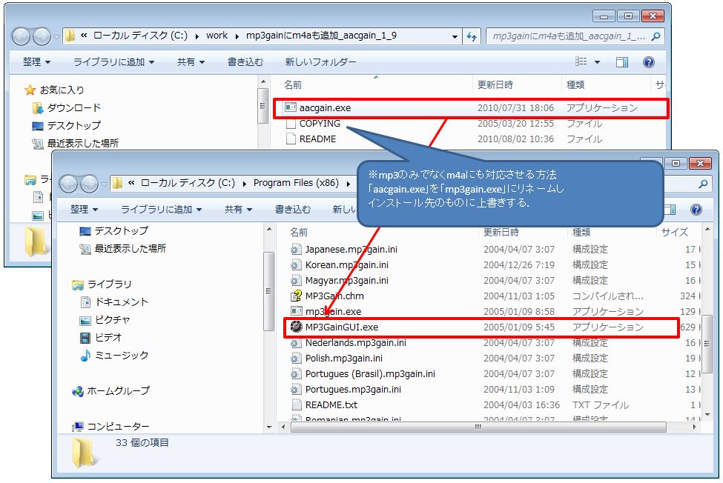Toggle the preview pane icon in back window
The width and height of the screenshot is (723, 483).
click(622, 62)
